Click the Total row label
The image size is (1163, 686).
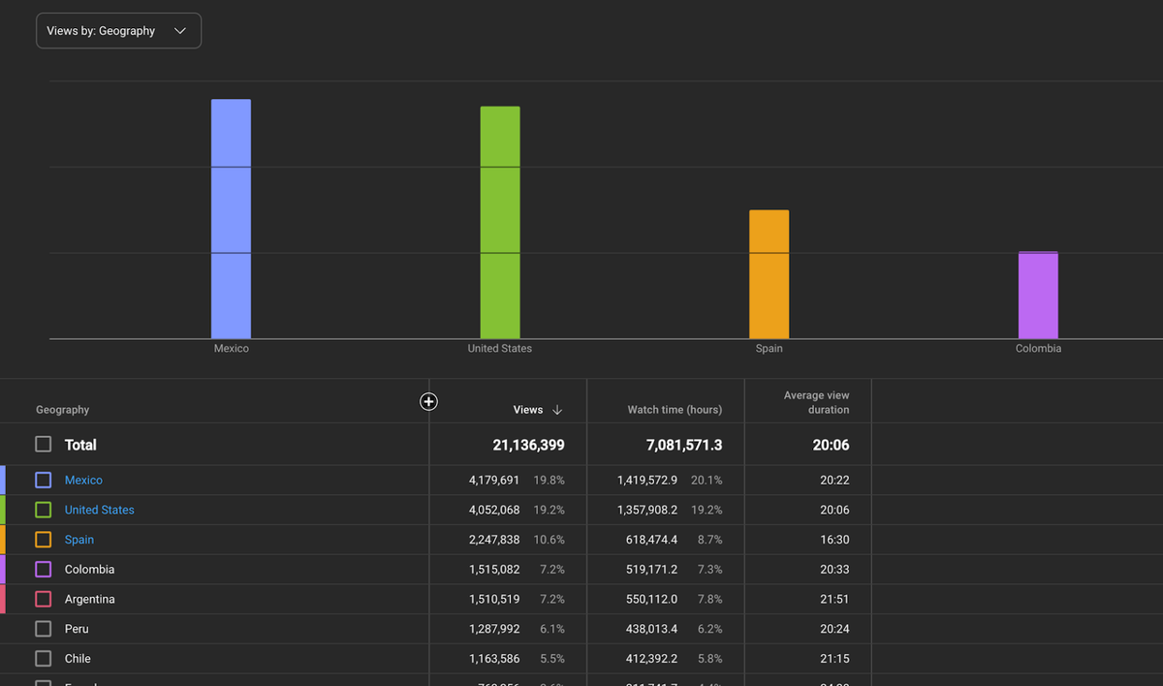tap(80, 445)
